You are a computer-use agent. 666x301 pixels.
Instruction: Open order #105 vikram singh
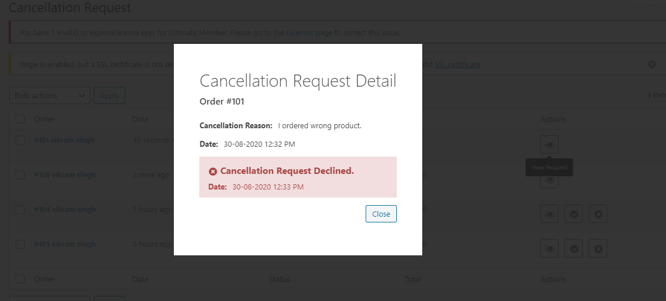click(65, 244)
